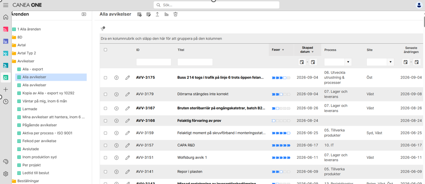This screenshot has width=425, height=184.
Task: Tick checkbox for row AVV-3166
Action: tap(105, 120)
